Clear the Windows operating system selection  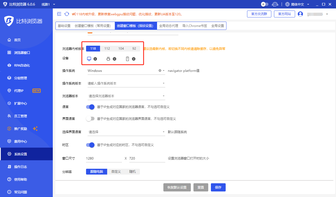pyautogui.click(x=160, y=71)
